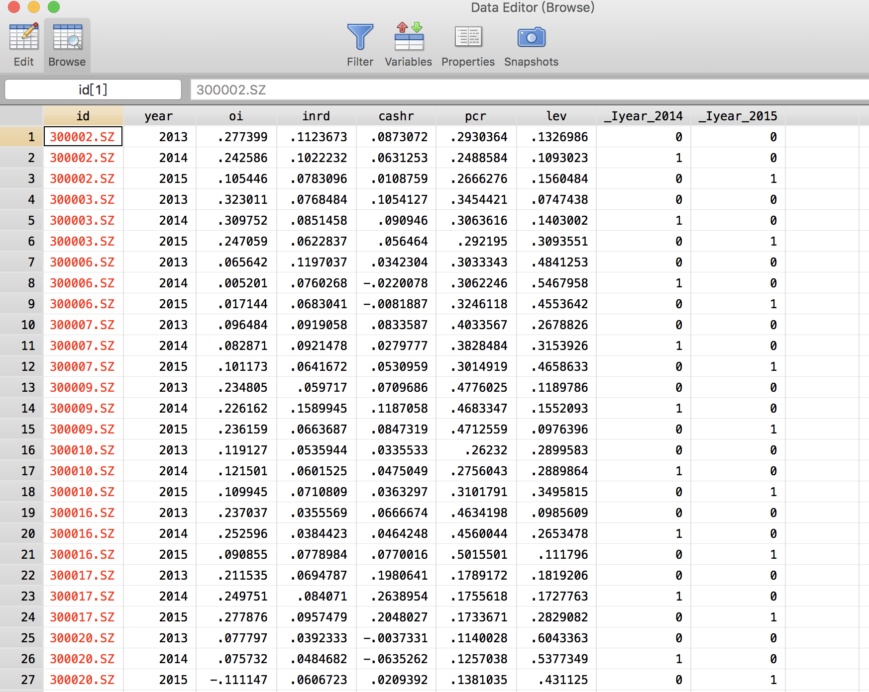
Task: Click id cell 300002.SZ in row 1
Action: point(83,137)
